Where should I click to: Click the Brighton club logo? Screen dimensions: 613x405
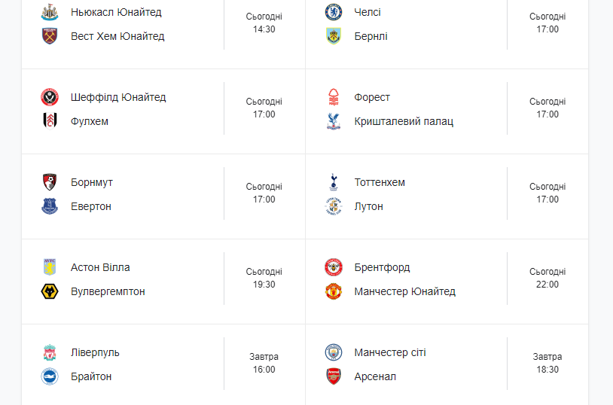50,376
